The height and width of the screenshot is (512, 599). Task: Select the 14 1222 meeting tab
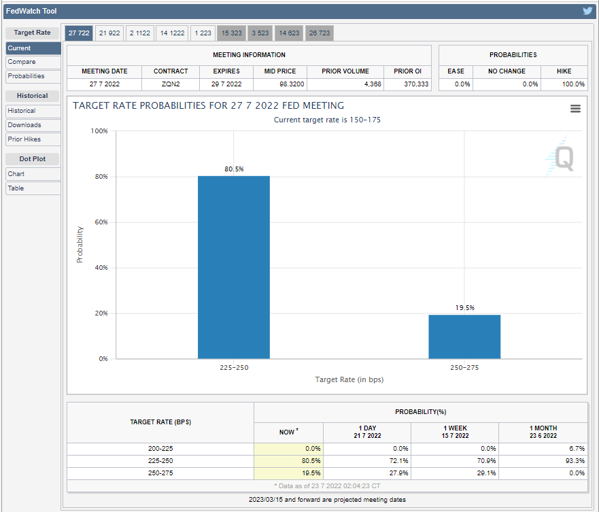pyautogui.click(x=172, y=33)
